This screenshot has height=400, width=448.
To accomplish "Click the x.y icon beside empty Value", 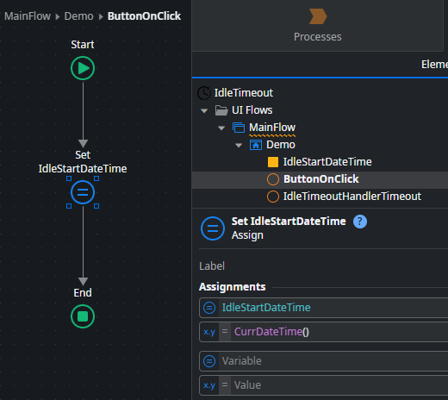I will tap(209, 385).
